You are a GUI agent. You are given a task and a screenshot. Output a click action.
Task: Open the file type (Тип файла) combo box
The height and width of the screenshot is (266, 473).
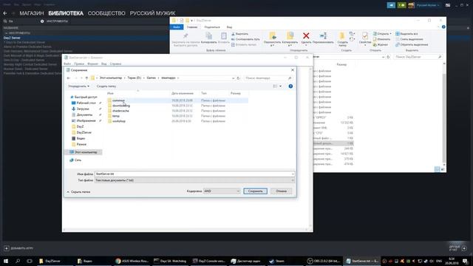pos(194,180)
